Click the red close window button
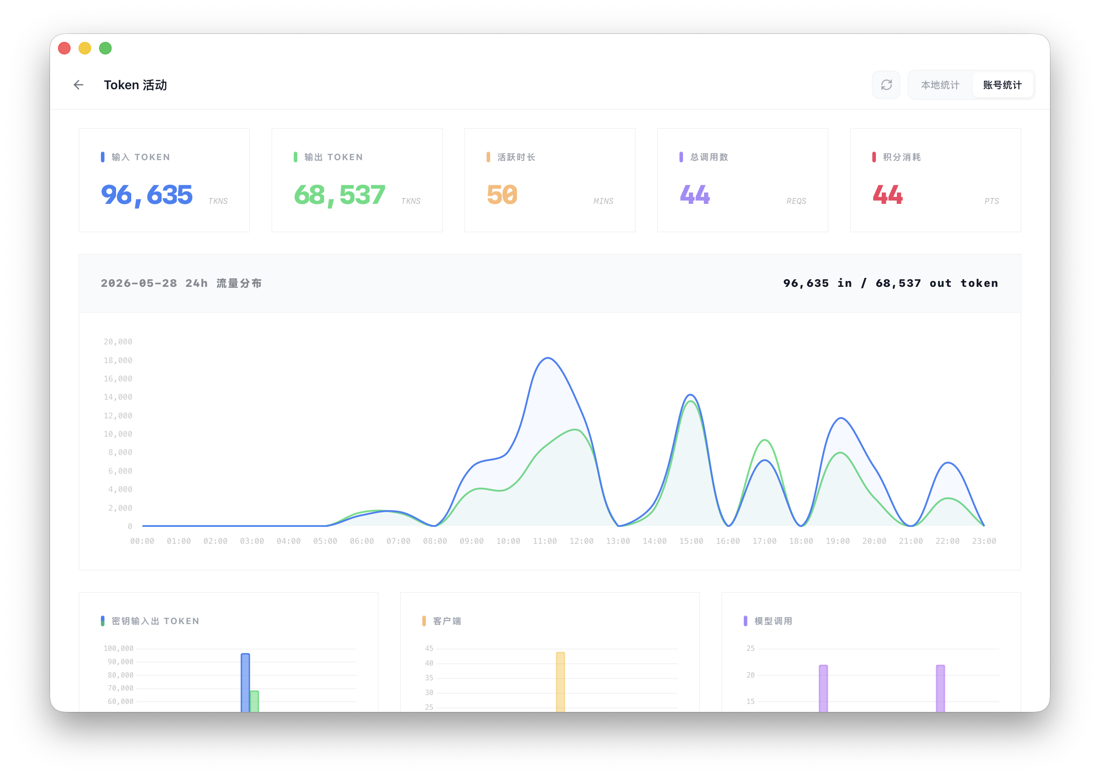1100x778 pixels. click(x=64, y=48)
